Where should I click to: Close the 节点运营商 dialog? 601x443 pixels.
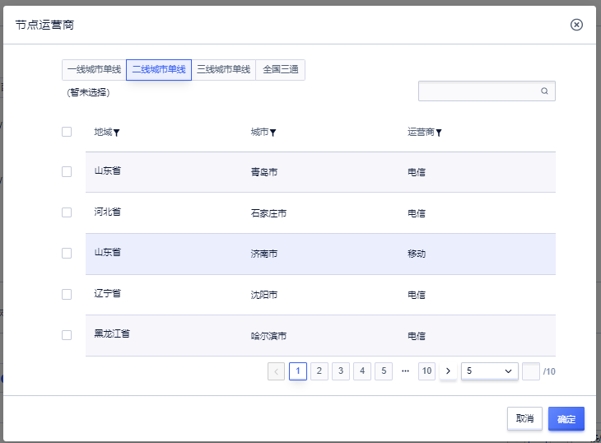(576, 25)
